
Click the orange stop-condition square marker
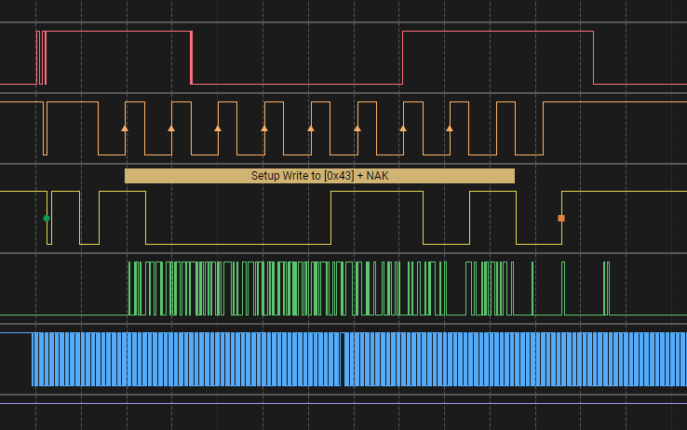(x=561, y=218)
